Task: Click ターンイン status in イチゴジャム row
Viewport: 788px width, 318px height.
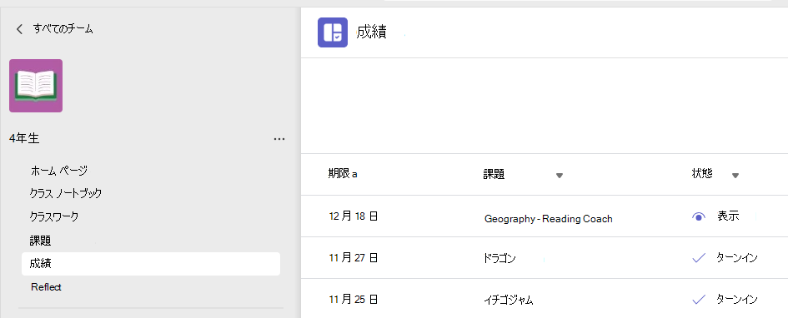Action: pos(737,300)
